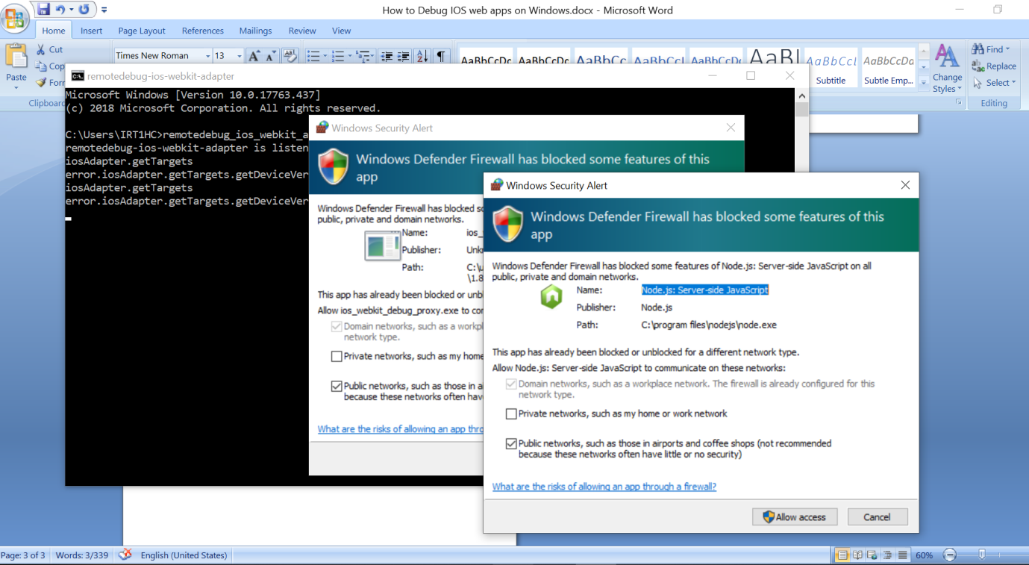Open the font size dropdown
The height and width of the screenshot is (565, 1029).
pyautogui.click(x=239, y=56)
